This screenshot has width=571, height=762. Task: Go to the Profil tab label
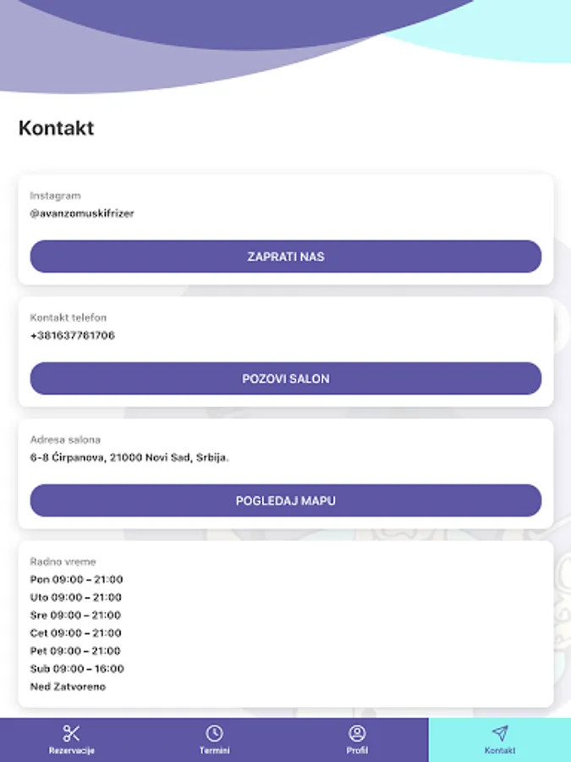(x=357, y=751)
